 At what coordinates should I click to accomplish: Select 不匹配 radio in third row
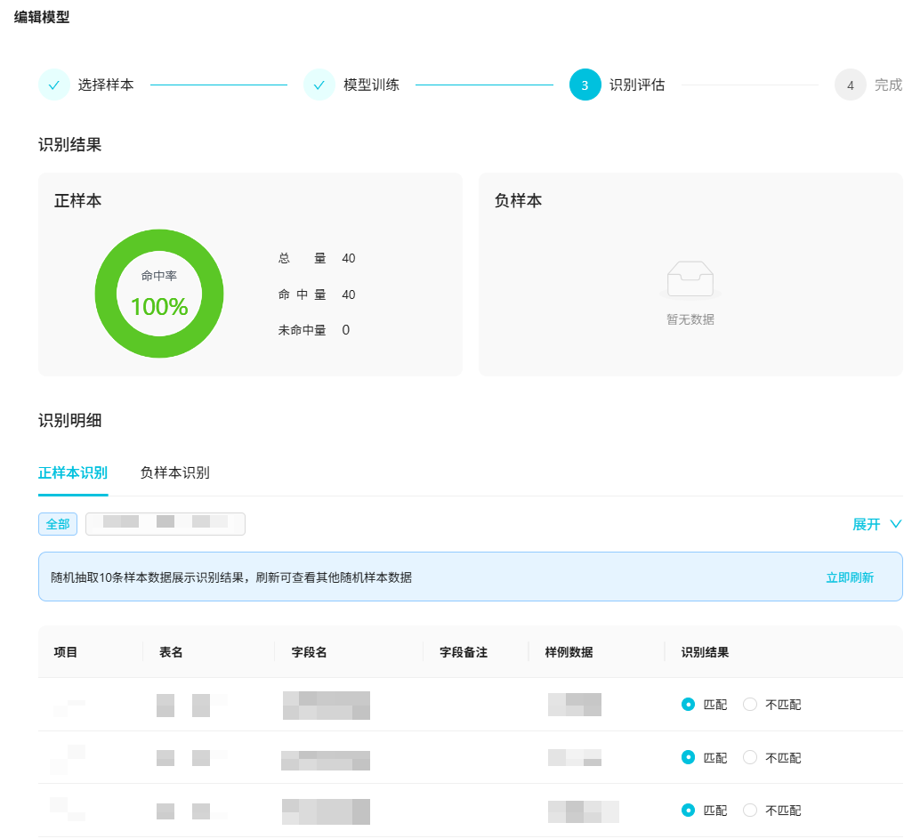[x=750, y=810]
